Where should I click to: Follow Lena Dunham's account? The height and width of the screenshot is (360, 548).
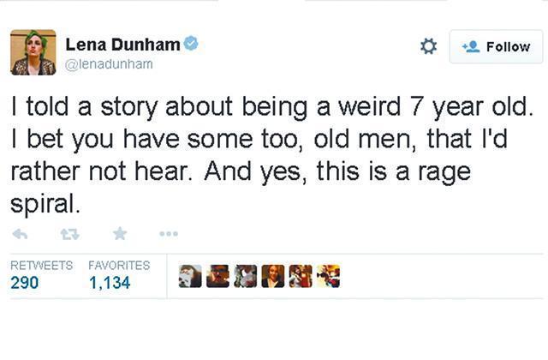497,46
